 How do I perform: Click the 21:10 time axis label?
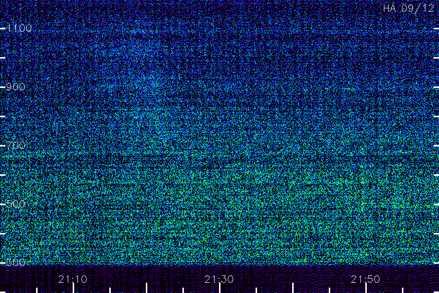tap(73, 279)
